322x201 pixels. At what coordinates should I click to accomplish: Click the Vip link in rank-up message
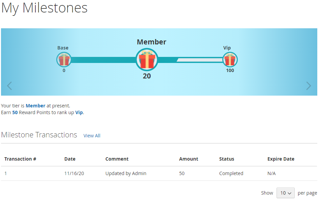pyautogui.click(x=79, y=112)
